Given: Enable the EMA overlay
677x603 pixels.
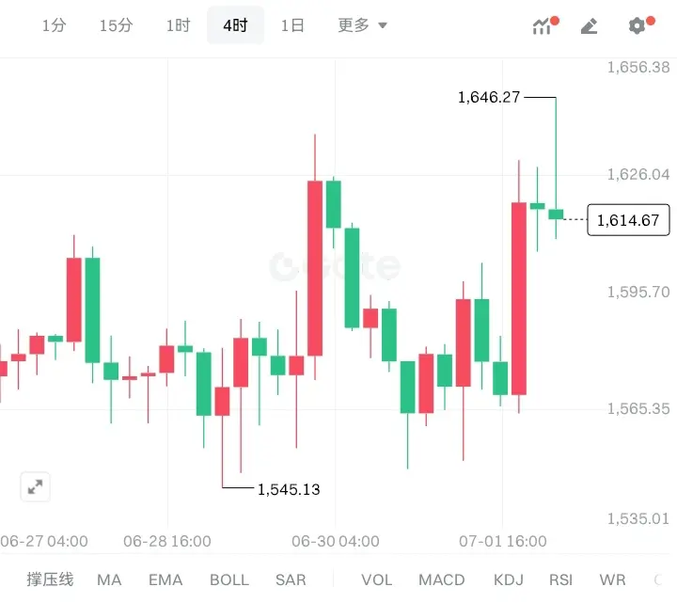Looking at the screenshot, I should (x=165, y=579).
